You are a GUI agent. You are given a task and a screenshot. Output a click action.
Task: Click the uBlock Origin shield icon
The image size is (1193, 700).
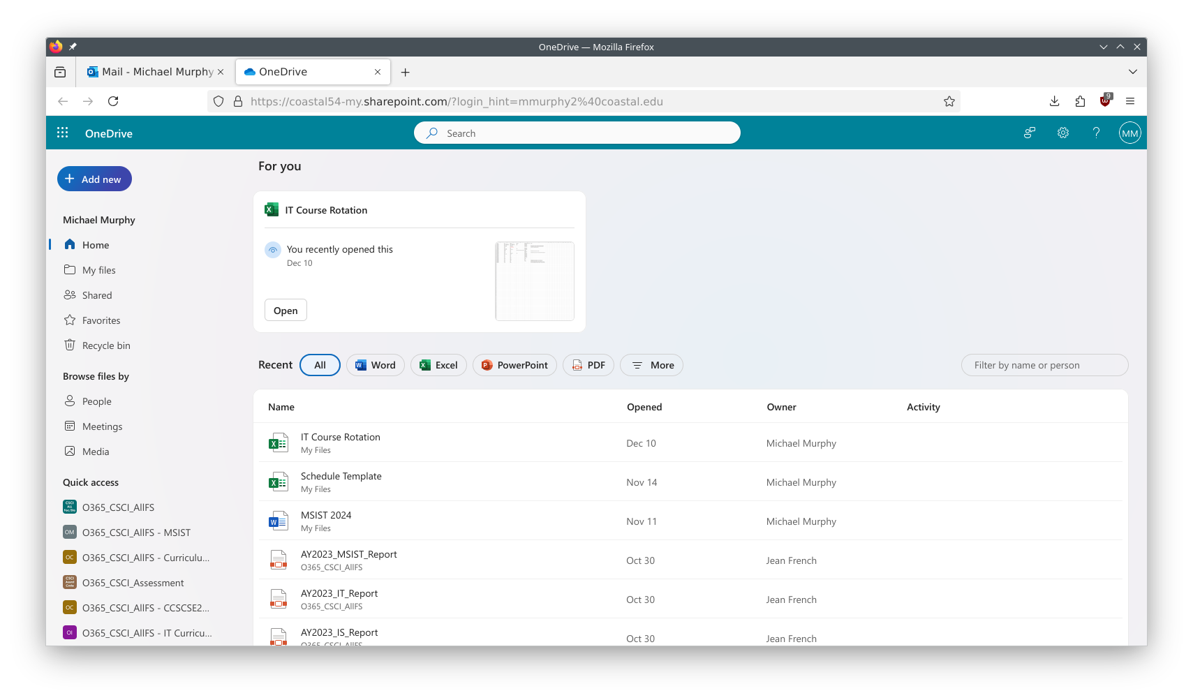(x=1105, y=100)
